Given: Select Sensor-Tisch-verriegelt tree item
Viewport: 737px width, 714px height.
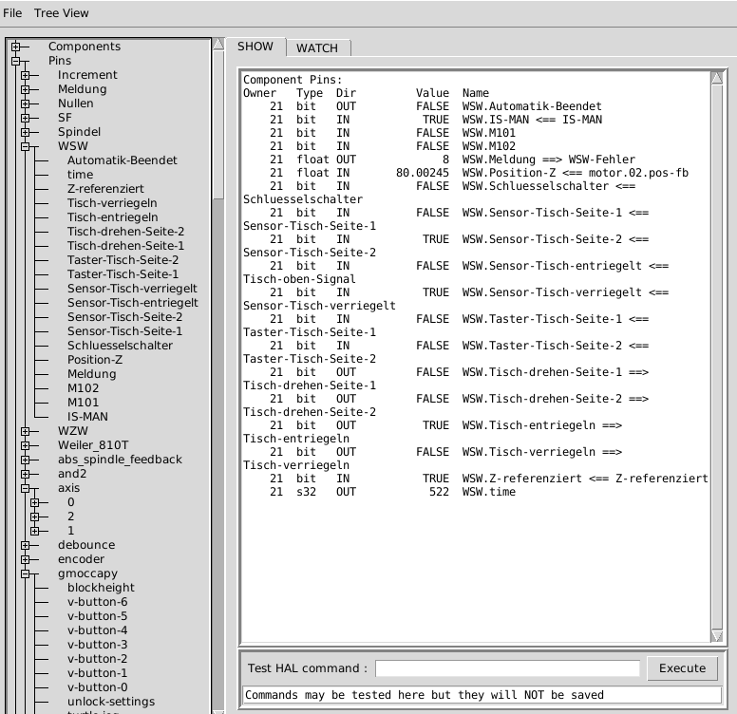Looking at the screenshot, I should click(133, 289).
